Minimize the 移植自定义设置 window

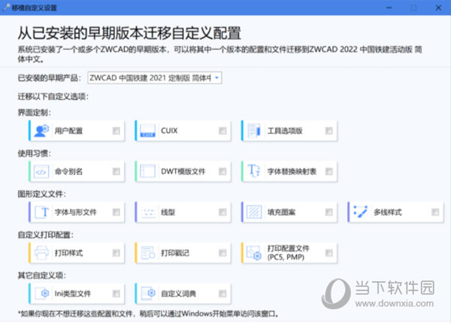(389, 8)
